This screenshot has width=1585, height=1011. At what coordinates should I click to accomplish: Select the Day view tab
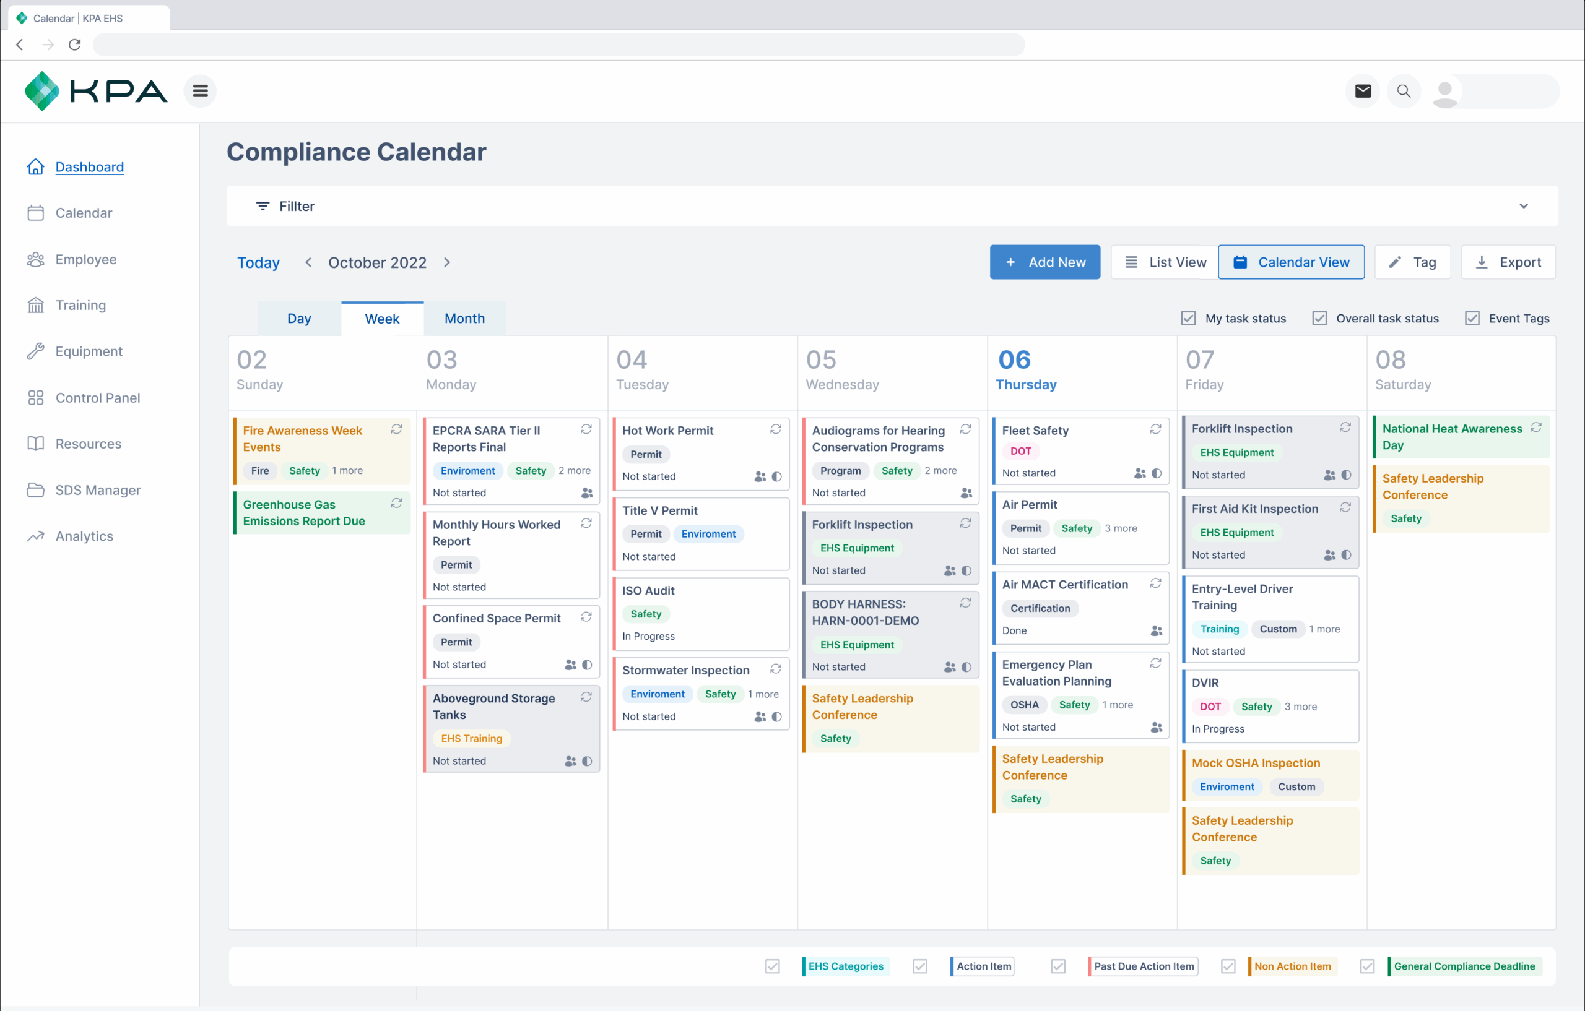click(x=300, y=317)
